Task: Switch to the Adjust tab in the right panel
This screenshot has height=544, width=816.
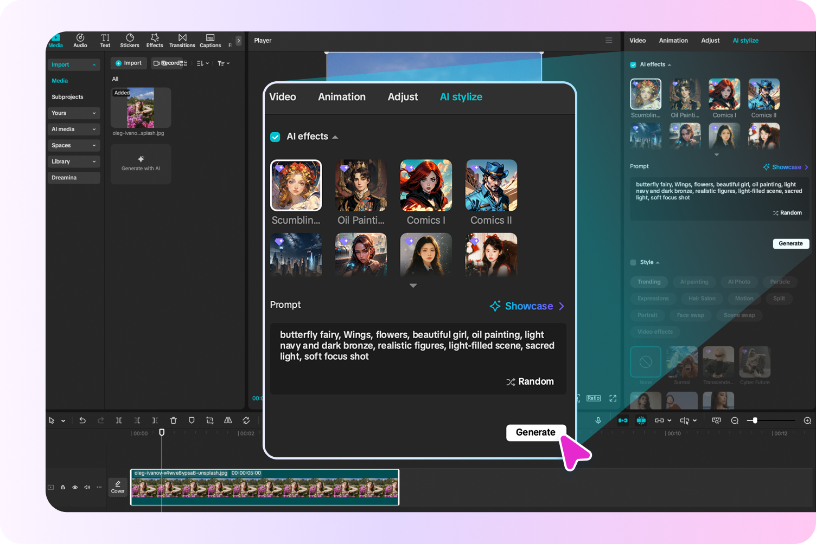Action: point(710,41)
